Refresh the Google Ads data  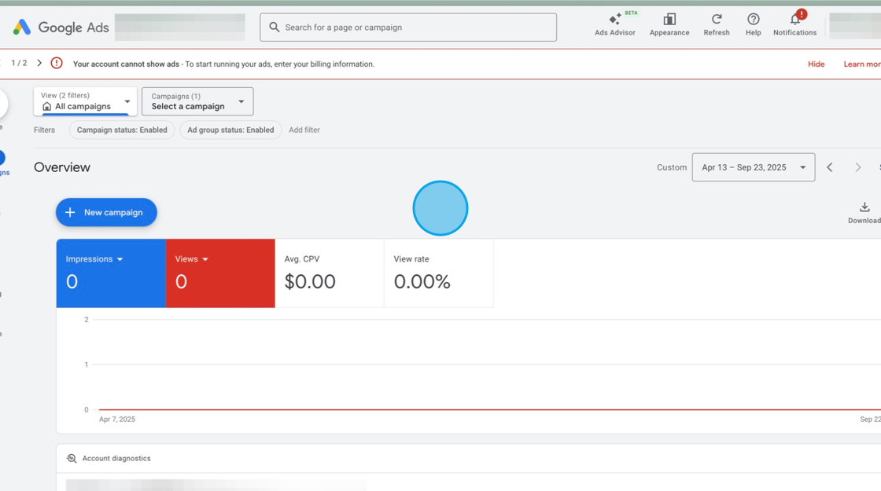pos(716,24)
